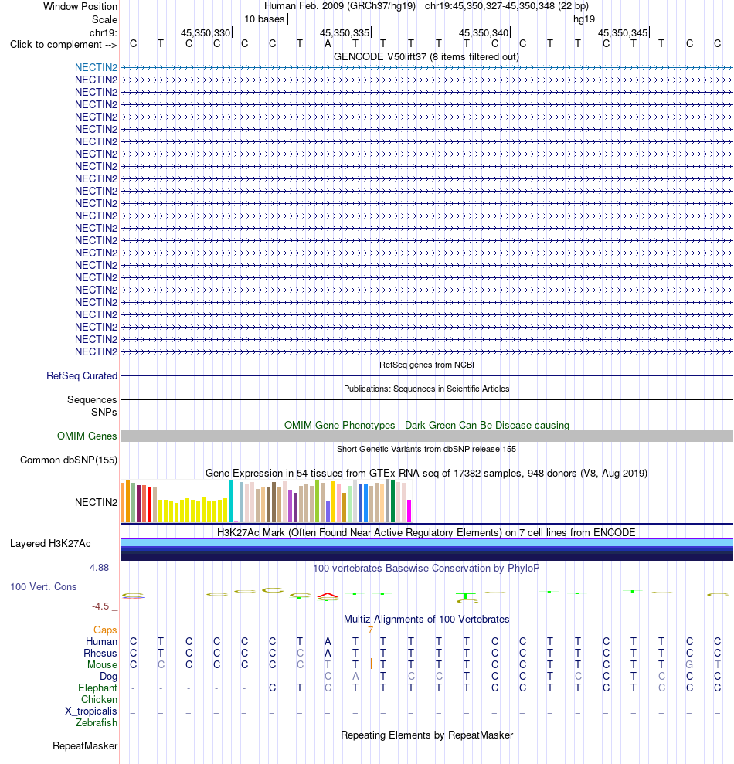Click the RepeatMasker track label
Viewport: 734px width, 764px height.
pyautogui.click(x=85, y=746)
